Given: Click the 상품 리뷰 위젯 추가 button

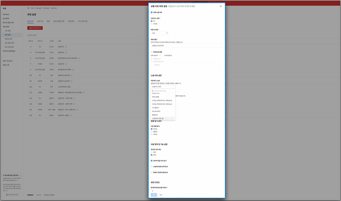Looking at the screenshot, I should [x=35, y=28].
